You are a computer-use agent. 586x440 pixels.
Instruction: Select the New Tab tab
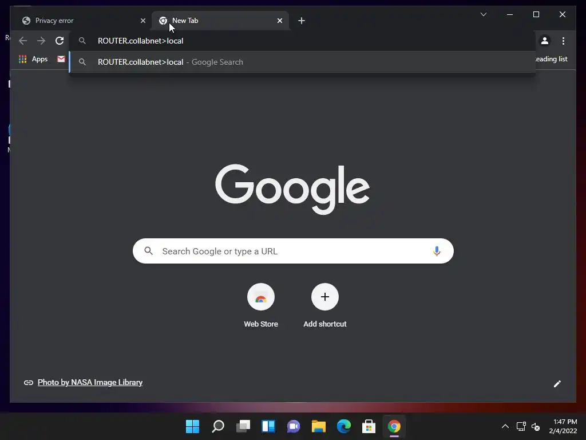[x=220, y=21]
